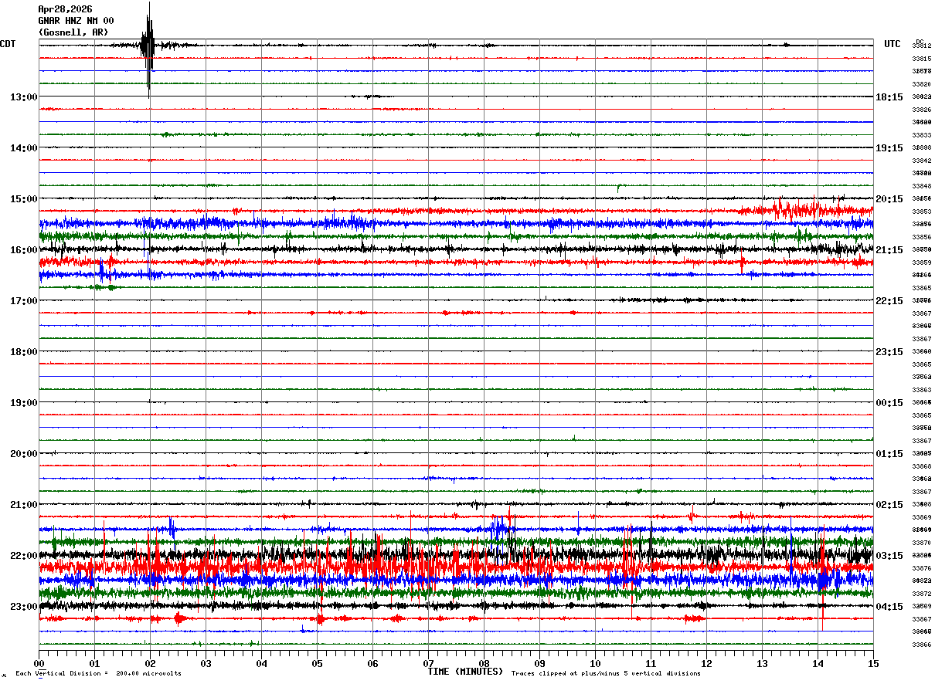Select the 16:00 CDT time label
The image size is (935, 684).
click(23, 250)
